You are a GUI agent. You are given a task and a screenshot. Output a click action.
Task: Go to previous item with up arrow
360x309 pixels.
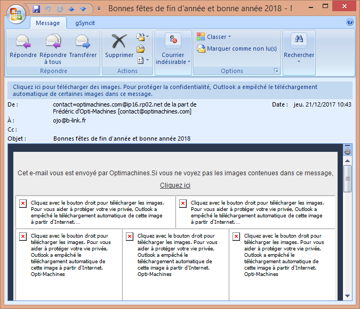71,9
